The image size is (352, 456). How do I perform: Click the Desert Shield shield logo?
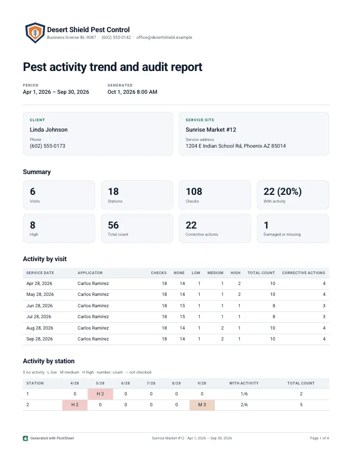35,33
